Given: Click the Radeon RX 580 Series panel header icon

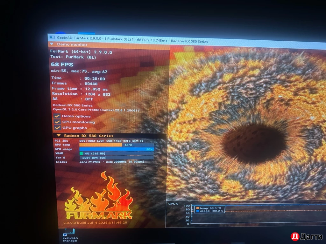Looking at the screenshot, I should (58, 135).
